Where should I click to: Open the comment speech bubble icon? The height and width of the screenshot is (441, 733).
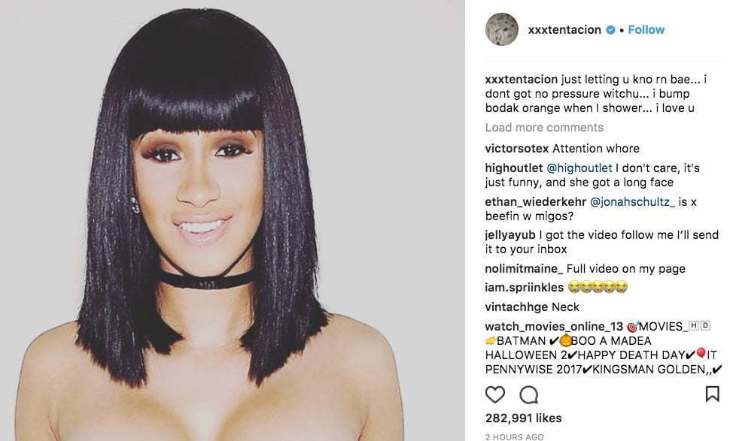point(529,395)
